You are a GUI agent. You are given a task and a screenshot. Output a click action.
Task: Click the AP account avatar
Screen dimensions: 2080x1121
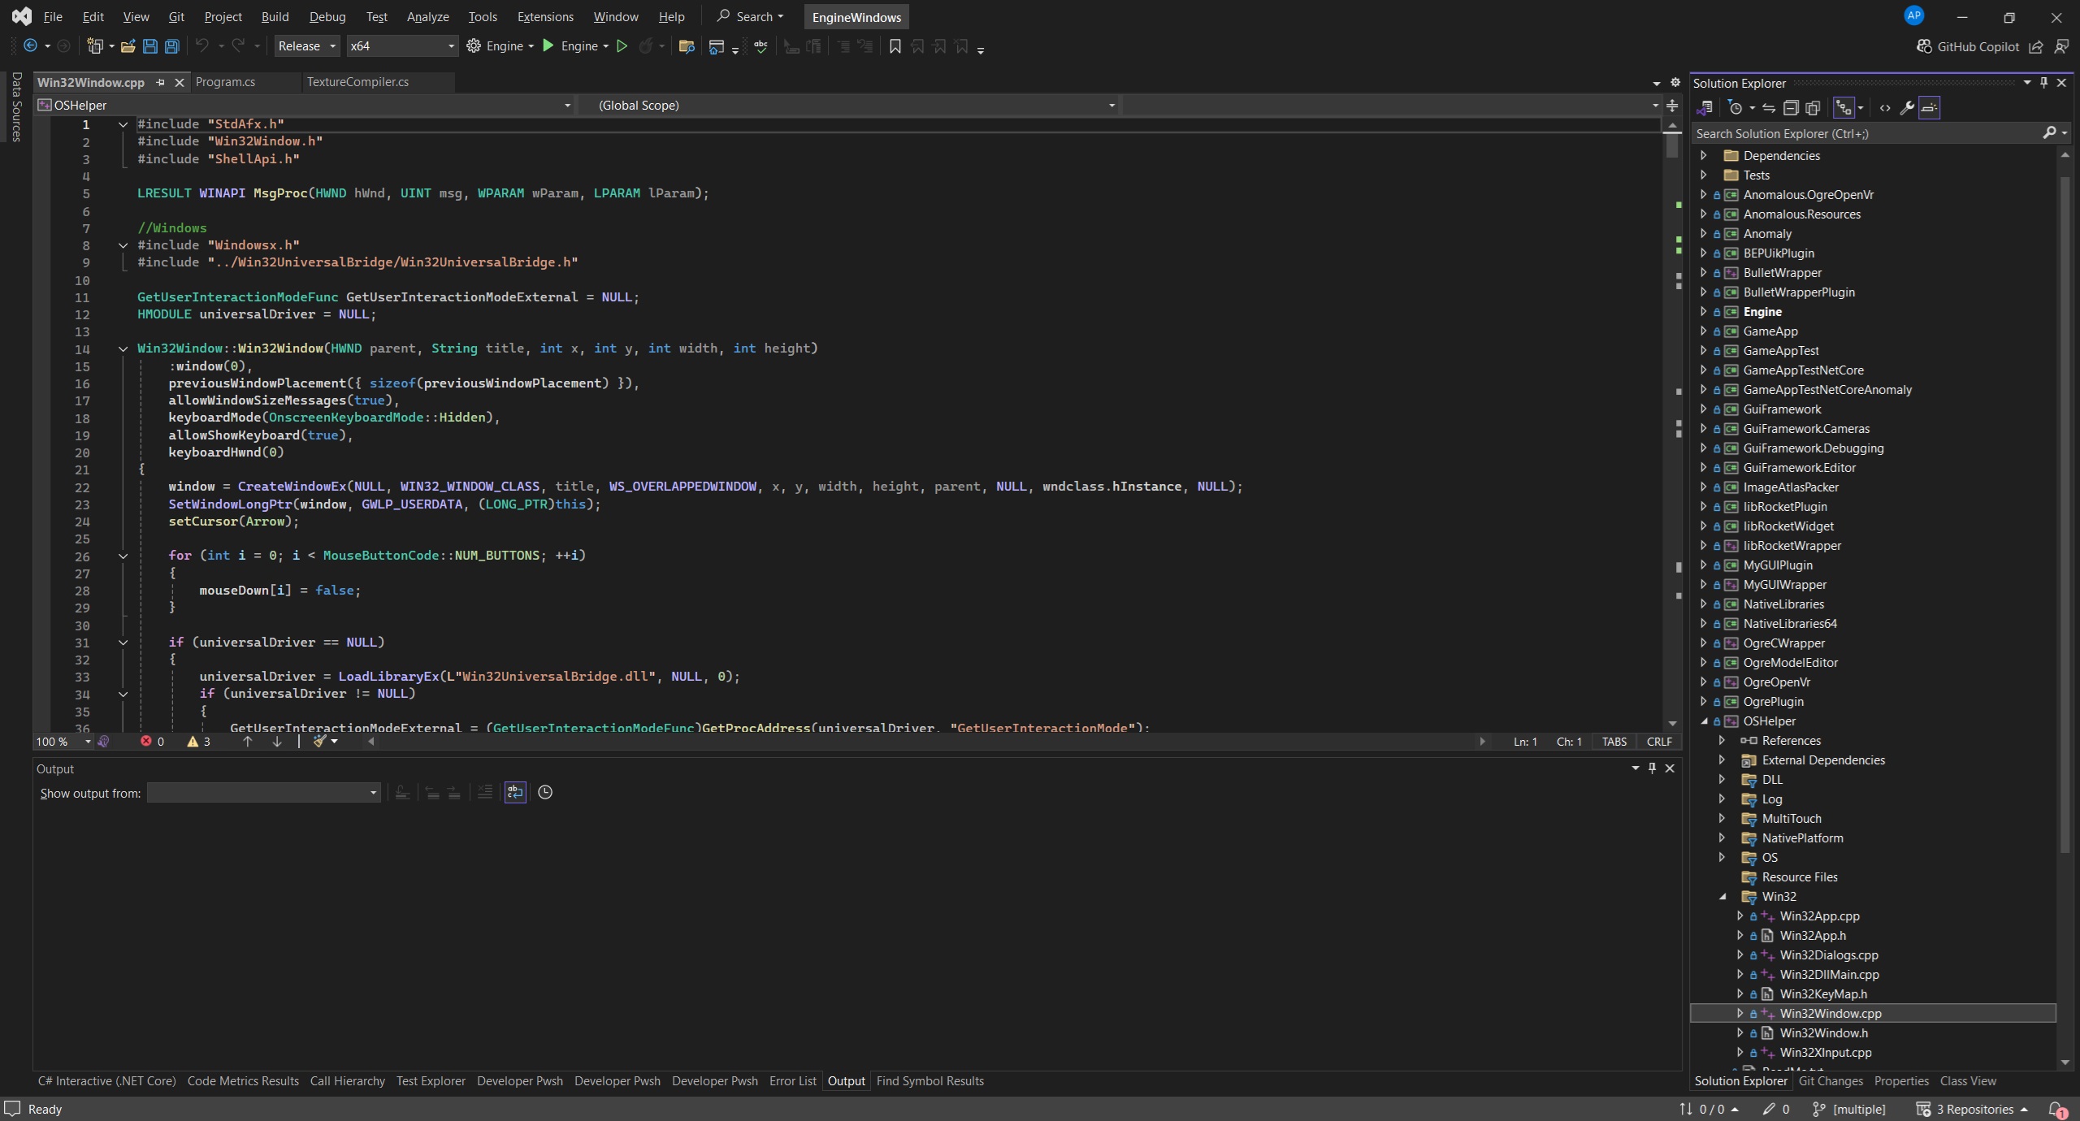point(1914,15)
